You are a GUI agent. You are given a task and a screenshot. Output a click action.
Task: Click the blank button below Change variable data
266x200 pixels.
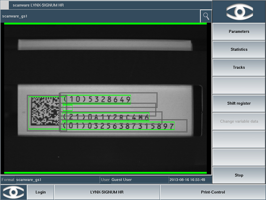coord(239,139)
